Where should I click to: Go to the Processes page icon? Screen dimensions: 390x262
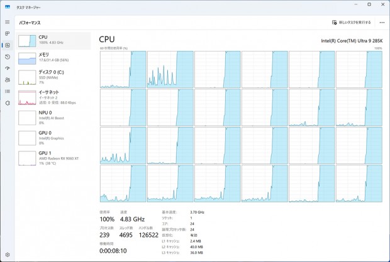tap(8, 33)
